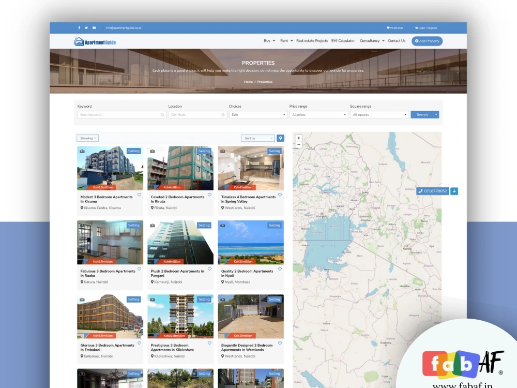Click the Properties breadcrumb text

(265, 82)
